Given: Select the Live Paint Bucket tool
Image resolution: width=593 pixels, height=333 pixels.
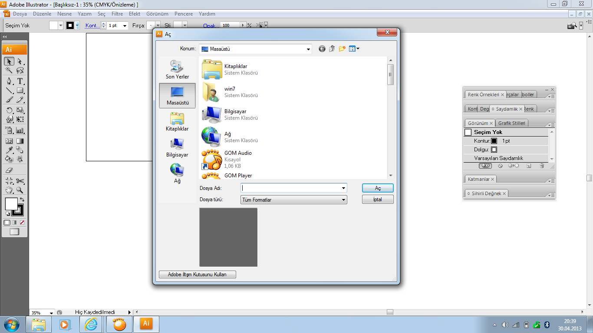Looking at the screenshot, I should click(10, 159).
